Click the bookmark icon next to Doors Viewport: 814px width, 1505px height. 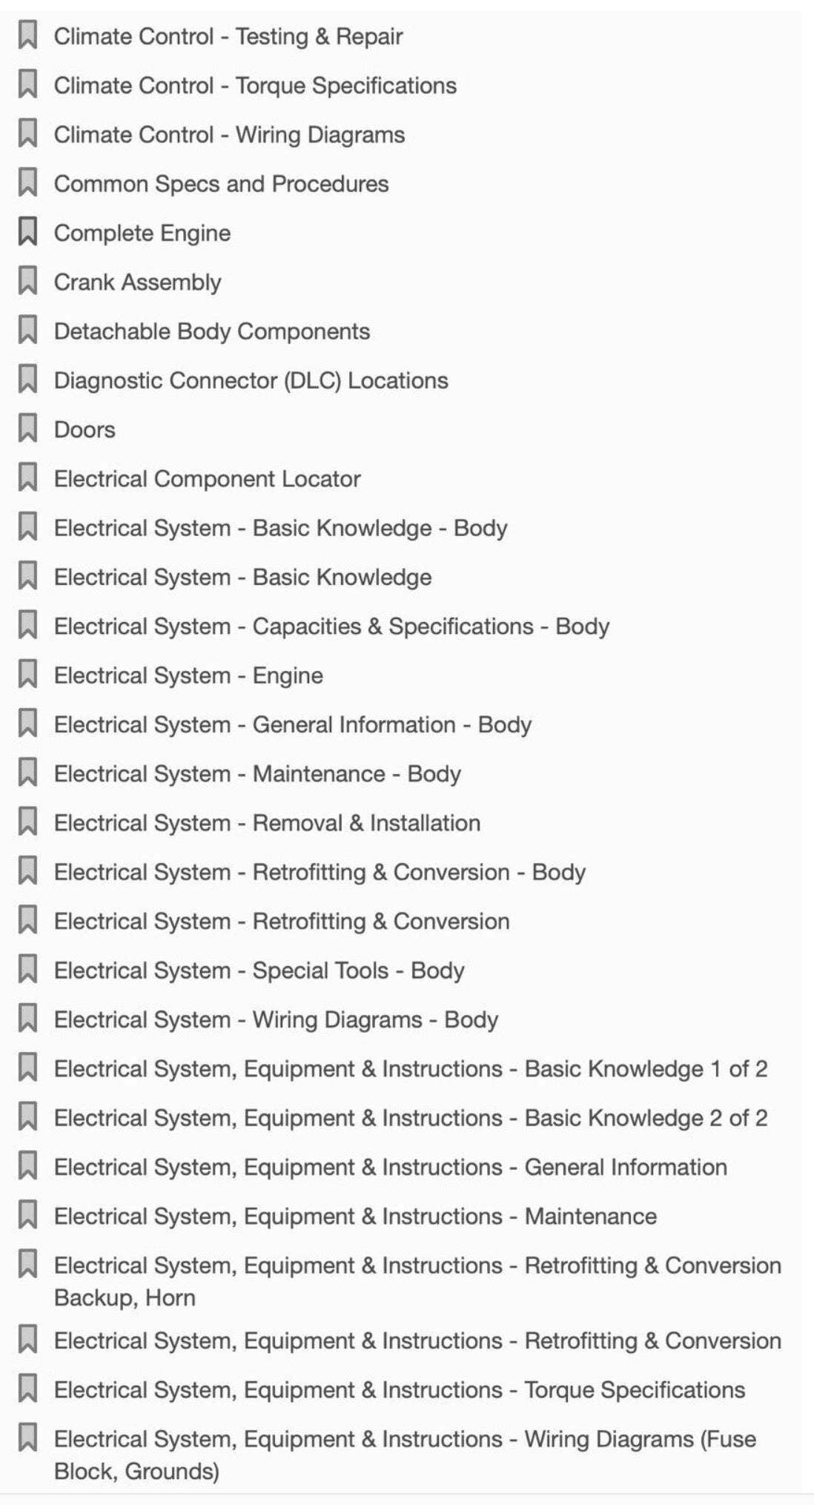[27, 429]
